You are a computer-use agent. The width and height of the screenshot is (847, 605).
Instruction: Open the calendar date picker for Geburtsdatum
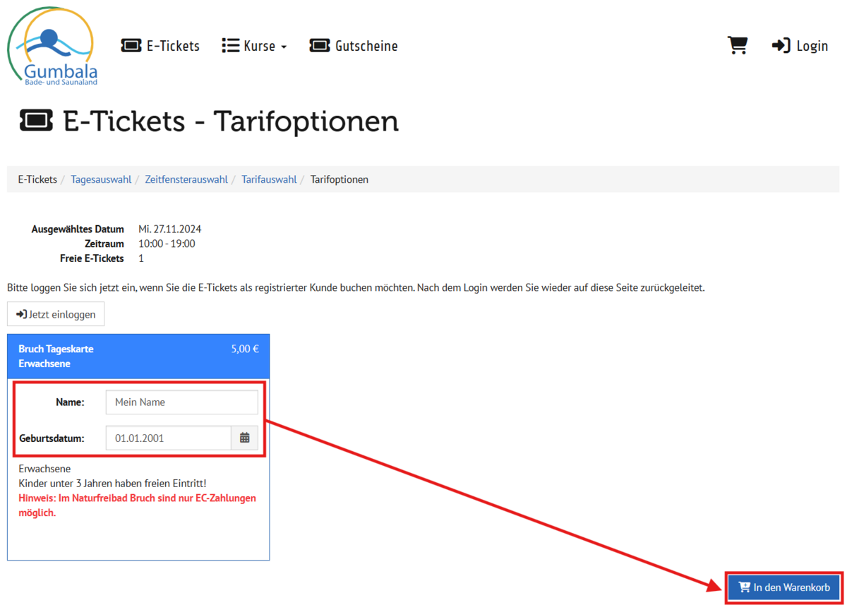(x=244, y=438)
